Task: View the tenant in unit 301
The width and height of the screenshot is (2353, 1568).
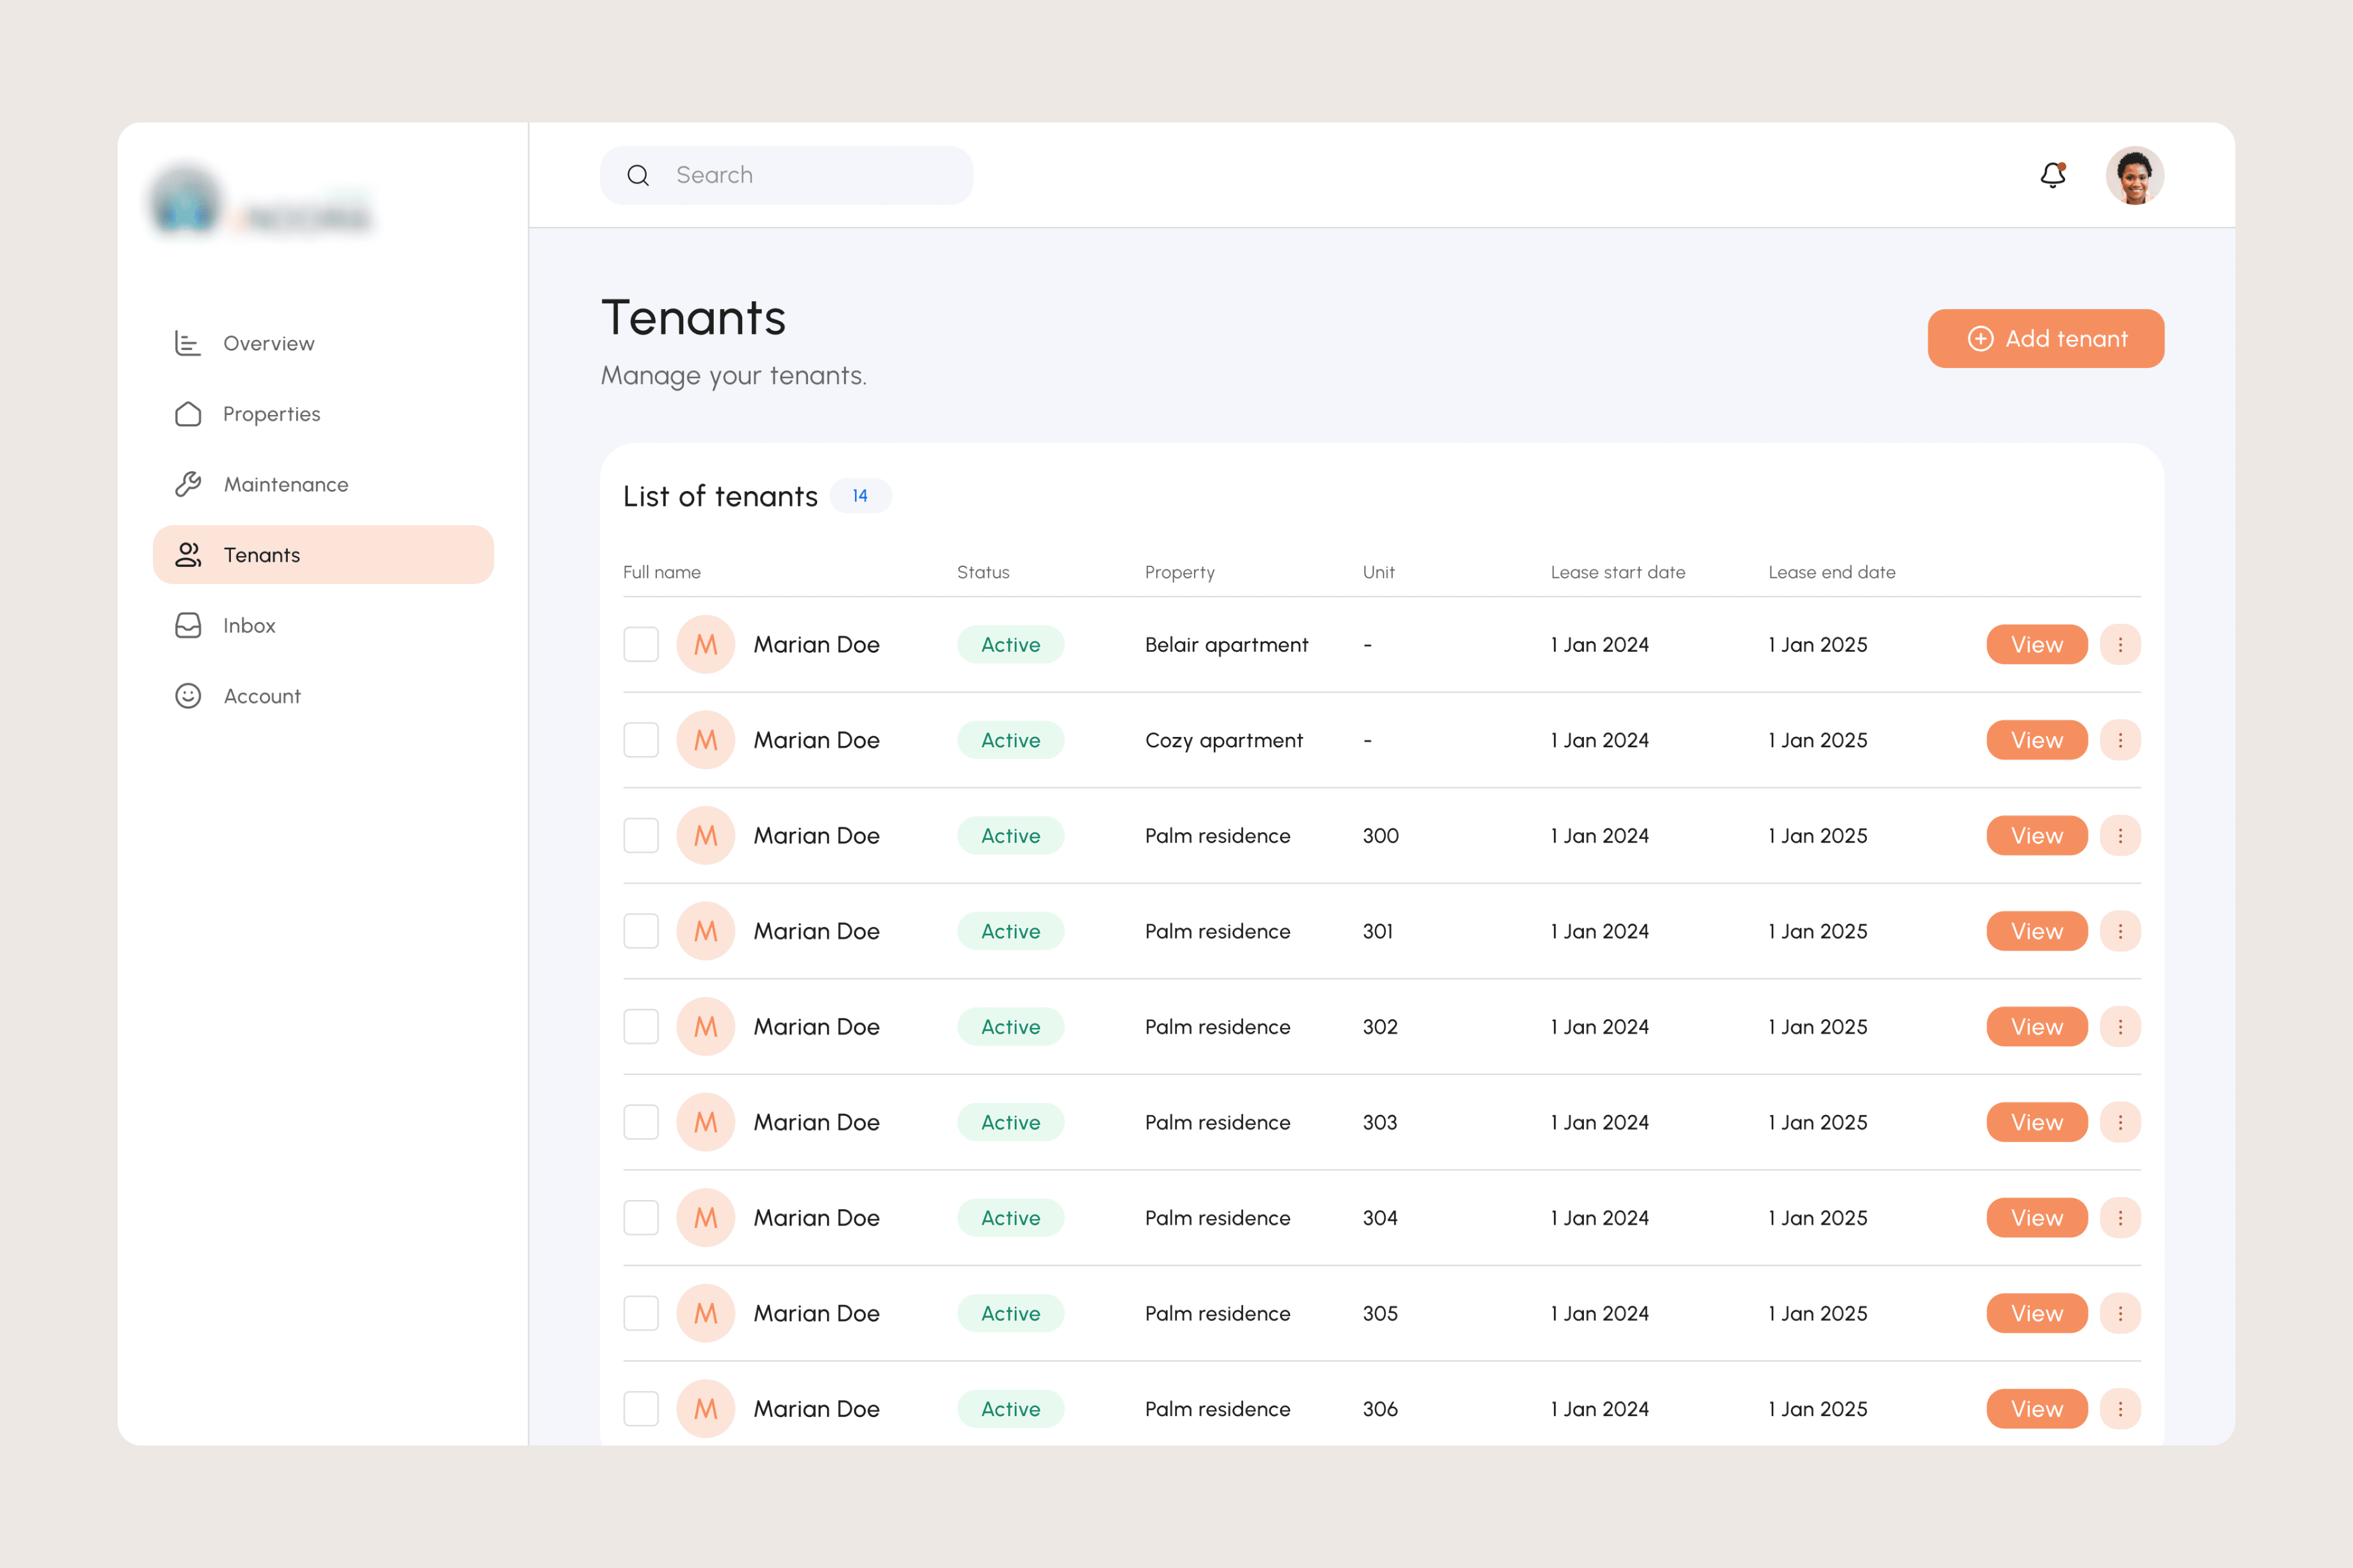Action: (x=2036, y=931)
